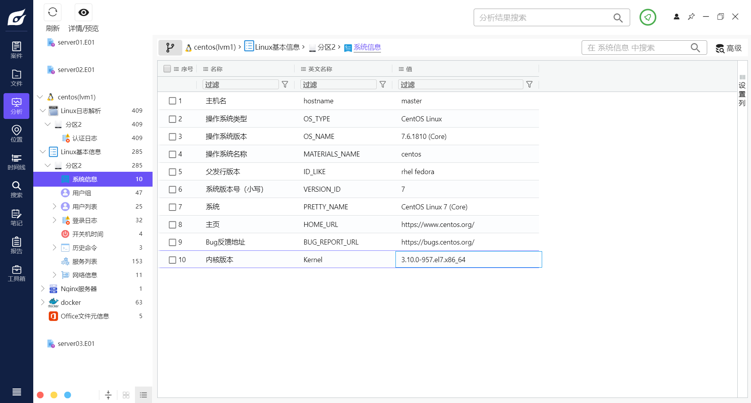751x403 pixels.
Task: Check the row 9 Bug反馈地址 checkbox
Action: pyautogui.click(x=172, y=242)
